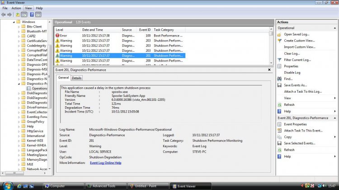Click Clear Log in Actions pane
Viewport: 339px width, 190px height.
coord(292,54)
